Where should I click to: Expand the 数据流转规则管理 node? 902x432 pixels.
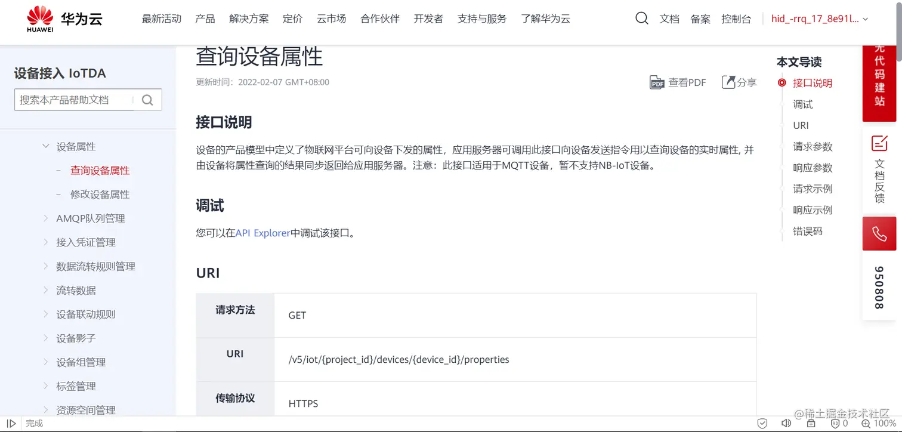click(45, 266)
